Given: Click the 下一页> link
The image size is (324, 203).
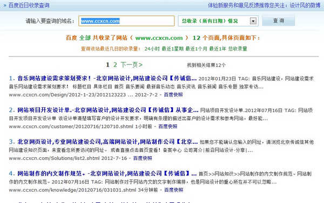Looking at the screenshot, I should point(132,65).
